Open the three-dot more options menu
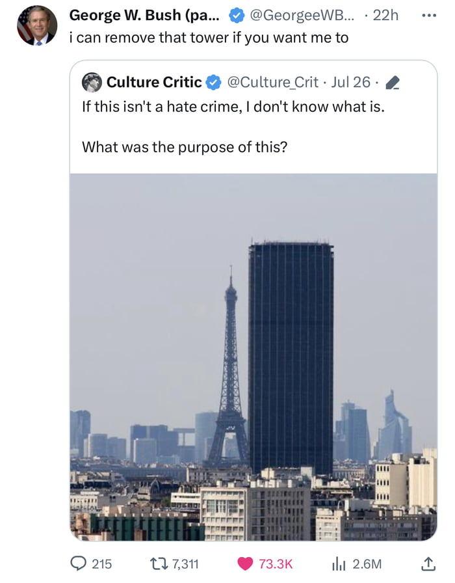Screen dimensions: 455x583 coord(429,16)
